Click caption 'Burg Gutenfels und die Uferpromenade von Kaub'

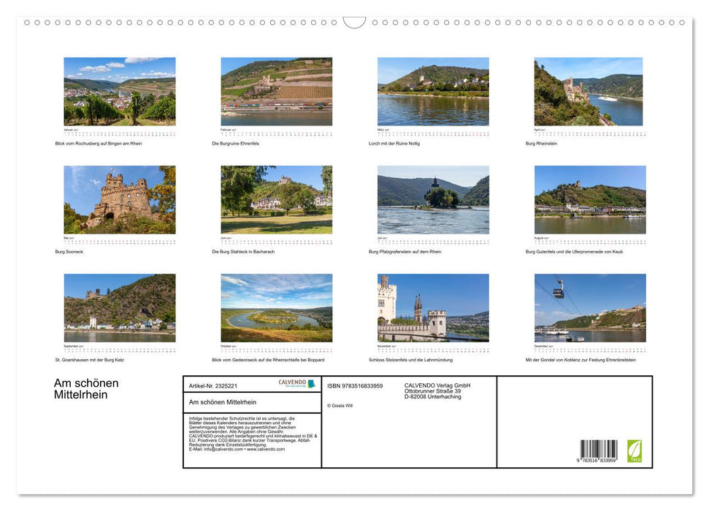click(574, 251)
